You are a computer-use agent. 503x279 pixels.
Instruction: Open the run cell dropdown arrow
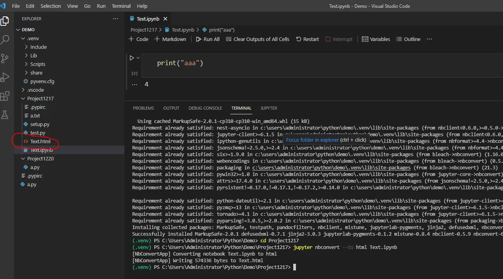pyautogui.click(x=138, y=58)
